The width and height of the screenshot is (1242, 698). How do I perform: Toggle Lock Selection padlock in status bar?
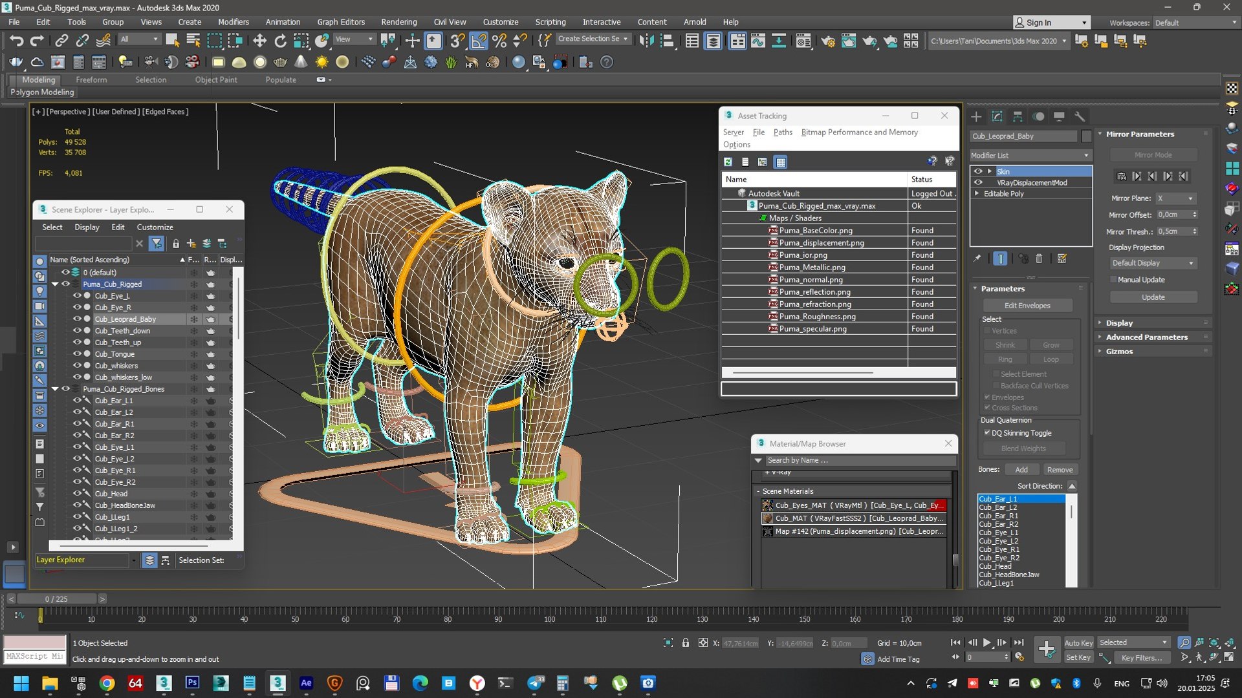(686, 642)
